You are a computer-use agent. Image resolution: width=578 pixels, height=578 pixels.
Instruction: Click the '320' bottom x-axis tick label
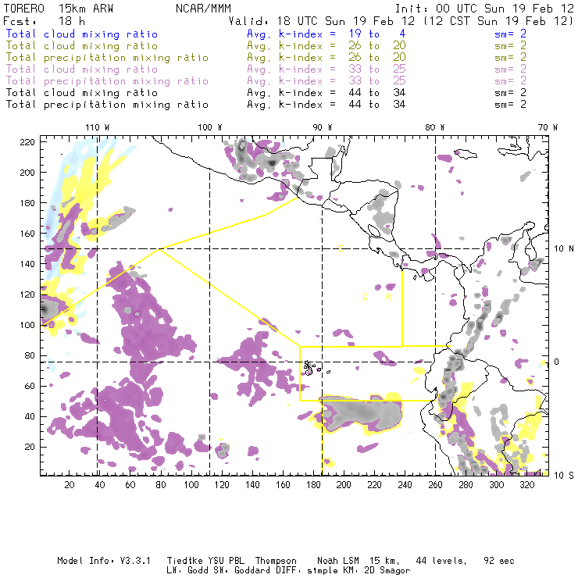click(526, 485)
